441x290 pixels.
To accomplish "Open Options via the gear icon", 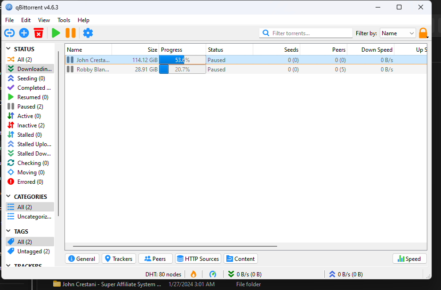I will pyautogui.click(x=88, y=33).
